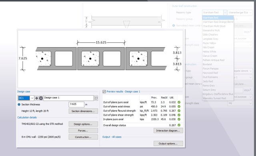
Task: Click the Design case 1 name field
Action: [68, 98]
